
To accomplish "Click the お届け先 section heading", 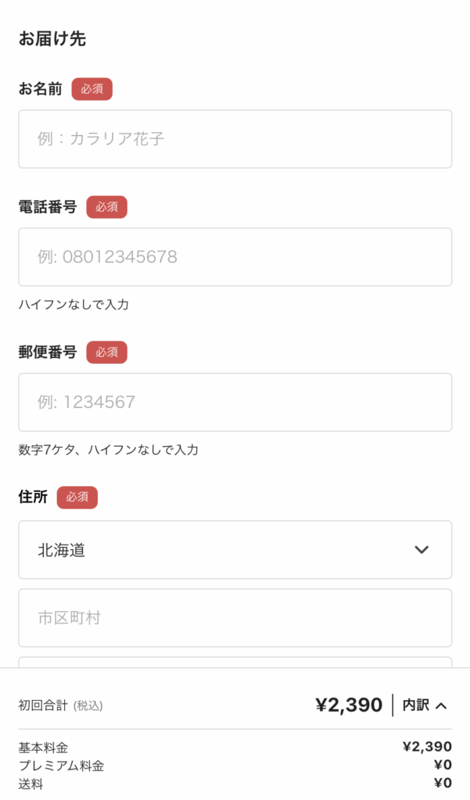I will click(x=52, y=39).
